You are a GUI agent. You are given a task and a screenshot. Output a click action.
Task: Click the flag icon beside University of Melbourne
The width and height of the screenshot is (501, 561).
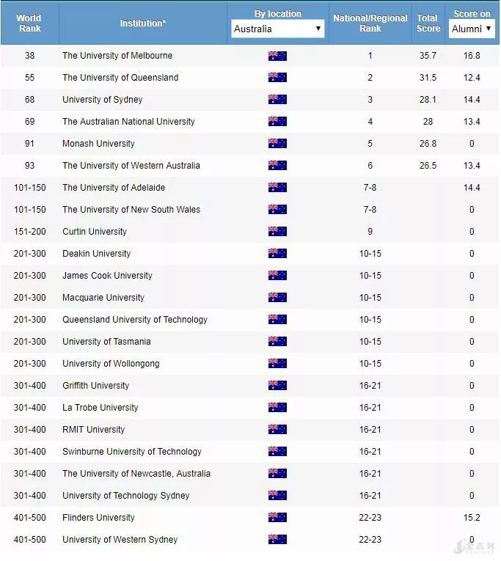(277, 56)
